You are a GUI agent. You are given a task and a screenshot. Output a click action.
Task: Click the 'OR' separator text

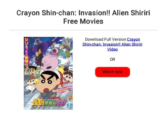[113, 59]
